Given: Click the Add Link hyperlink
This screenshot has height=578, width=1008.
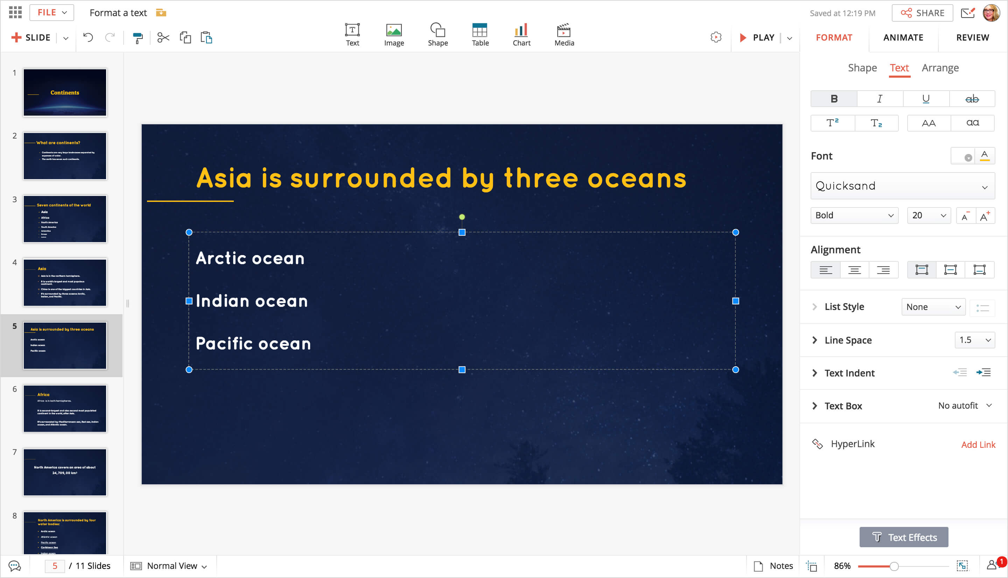Looking at the screenshot, I should (x=978, y=445).
